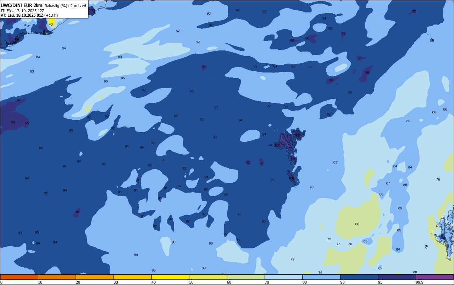The height and width of the screenshot is (285, 454).
Task: Click the humidity value 43 on the yellow patch
Action: (51, 25)
